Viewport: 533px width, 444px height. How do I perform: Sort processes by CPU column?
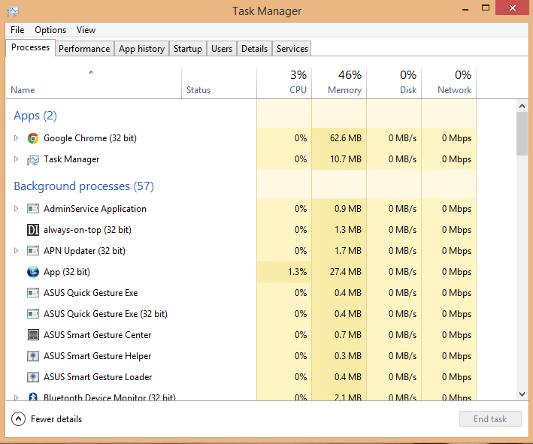tap(284, 83)
